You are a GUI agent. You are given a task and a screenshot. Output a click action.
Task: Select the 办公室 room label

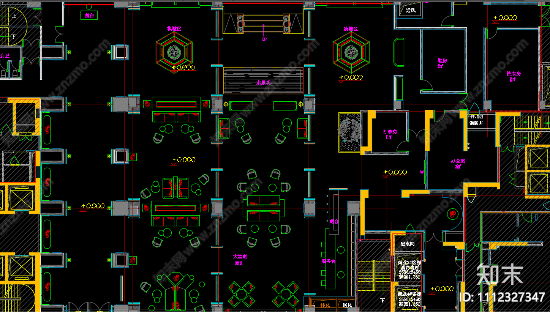pos(458,161)
